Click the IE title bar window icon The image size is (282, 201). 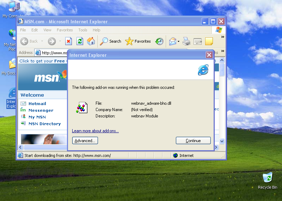20,22
